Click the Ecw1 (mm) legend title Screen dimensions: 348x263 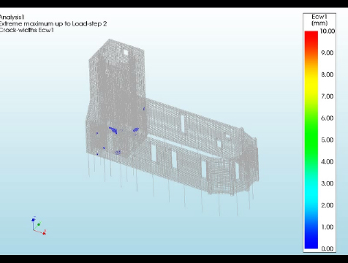point(319,20)
